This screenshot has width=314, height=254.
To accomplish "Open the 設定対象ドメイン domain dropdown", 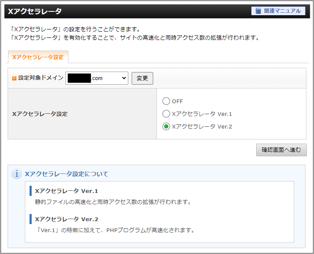I will [97, 78].
